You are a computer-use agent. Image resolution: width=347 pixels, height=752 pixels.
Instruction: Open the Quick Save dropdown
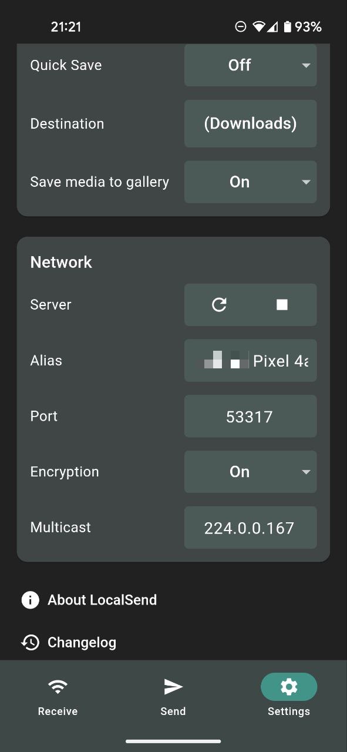[x=250, y=65]
